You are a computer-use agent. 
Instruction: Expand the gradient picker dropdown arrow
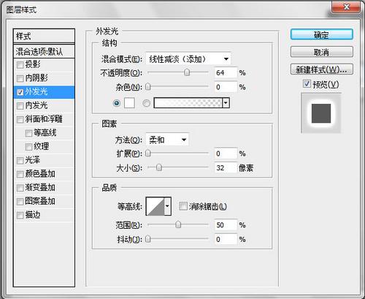pyautogui.click(x=226, y=103)
